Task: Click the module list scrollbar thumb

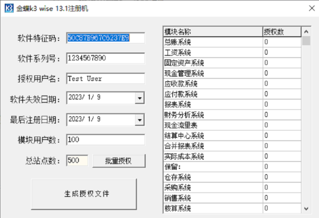Action: (x=306, y=41)
